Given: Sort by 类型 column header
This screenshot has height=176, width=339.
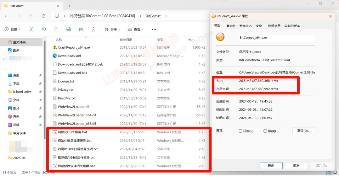Looking at the screenshot, I should click(160, 40).
